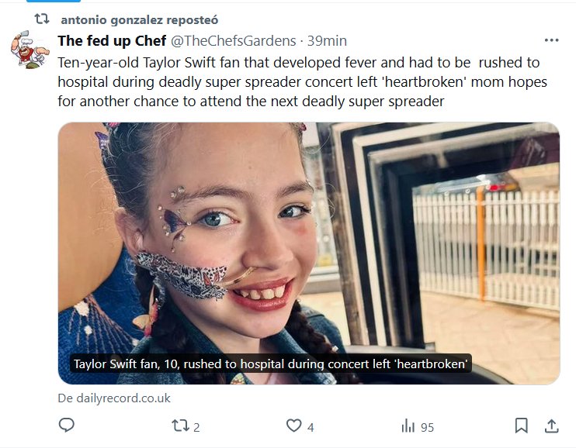
Task: Open The fed up Chef profile name
Action: [112, 40]
